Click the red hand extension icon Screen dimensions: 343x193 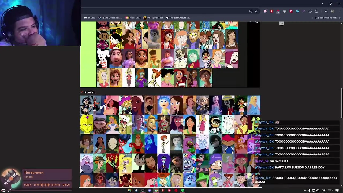click(x=271, y=11)
